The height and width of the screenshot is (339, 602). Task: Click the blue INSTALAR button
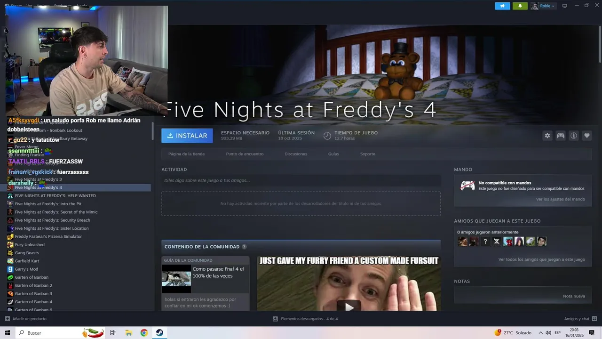point(187,136)
